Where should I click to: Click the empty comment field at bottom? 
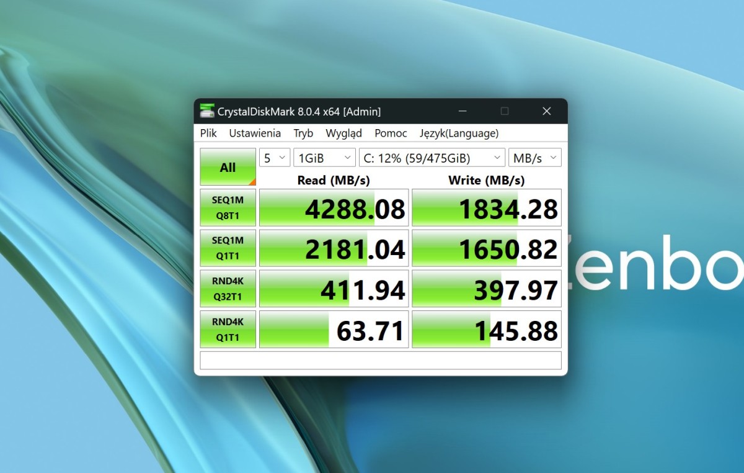click(380, 361)
